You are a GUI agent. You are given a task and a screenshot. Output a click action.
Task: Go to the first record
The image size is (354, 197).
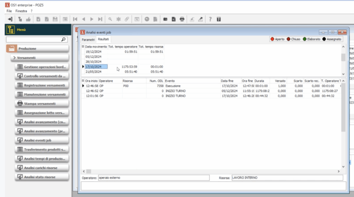[75, 19]
